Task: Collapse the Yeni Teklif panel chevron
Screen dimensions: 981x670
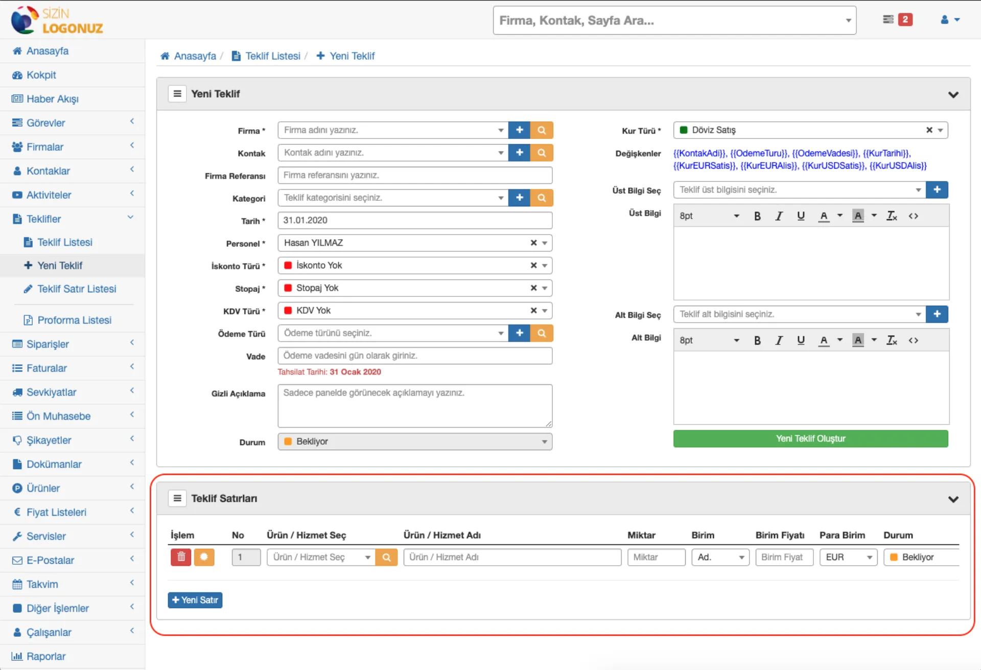Action: click(x=953, y=95)
